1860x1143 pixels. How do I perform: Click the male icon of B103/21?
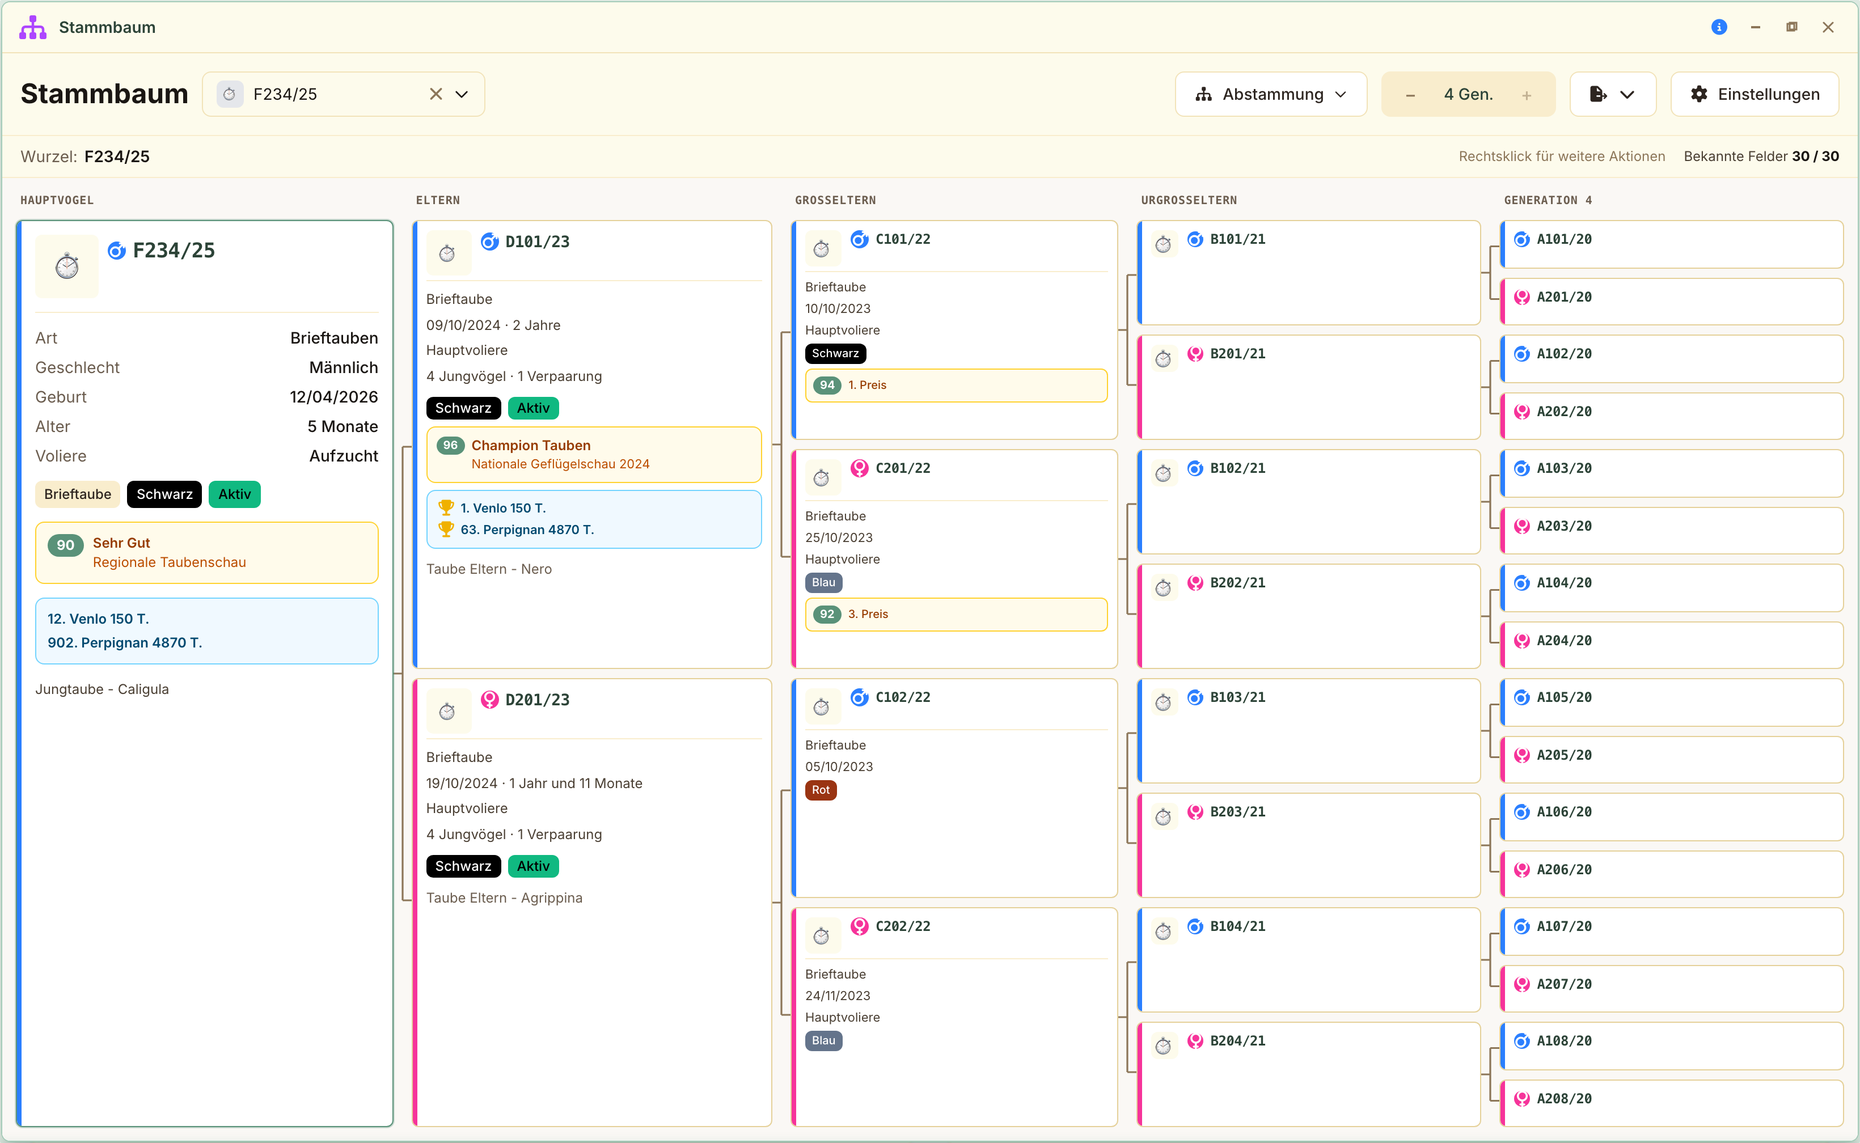1195,697
